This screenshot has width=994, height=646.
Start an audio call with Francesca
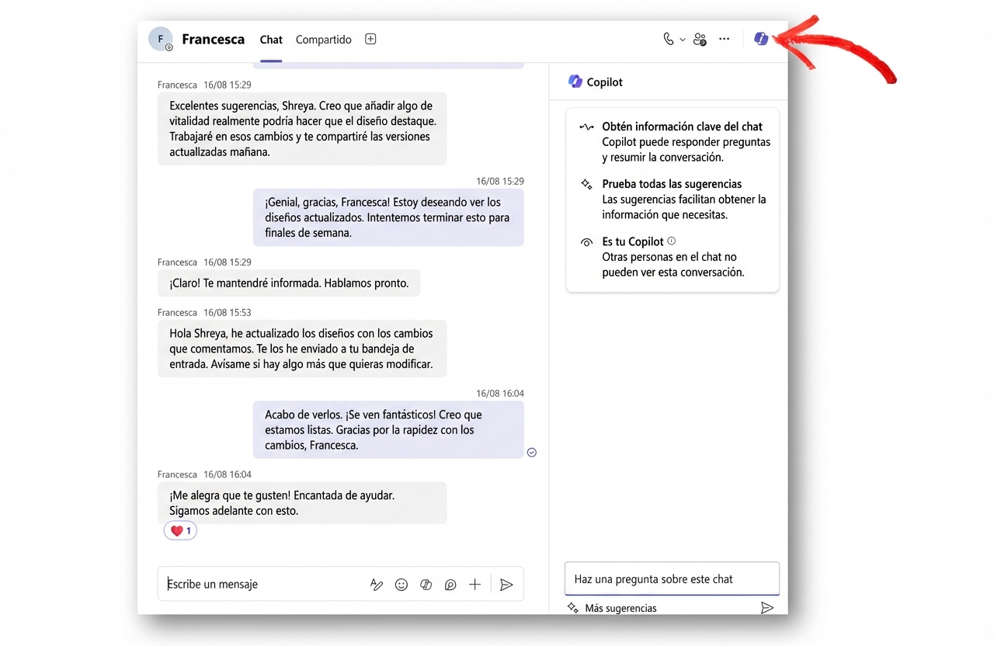tap(668, 38)
